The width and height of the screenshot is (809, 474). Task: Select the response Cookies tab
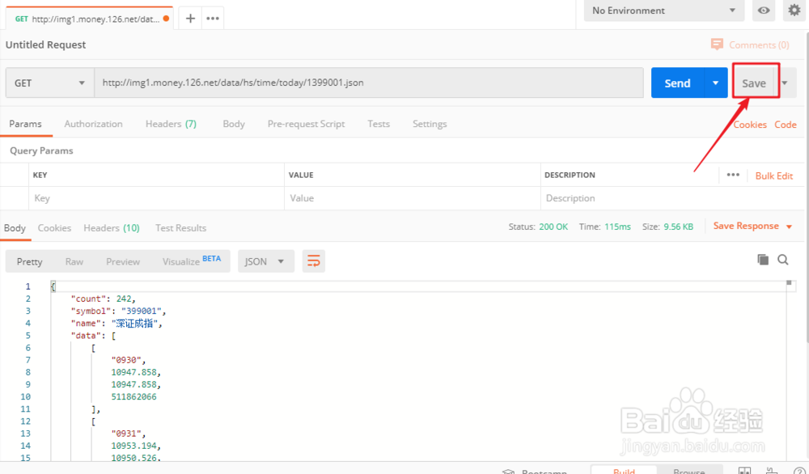click(54, 228)
